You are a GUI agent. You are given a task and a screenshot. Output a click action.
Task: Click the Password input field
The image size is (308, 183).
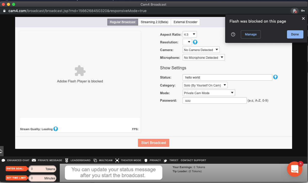(214, 101)
